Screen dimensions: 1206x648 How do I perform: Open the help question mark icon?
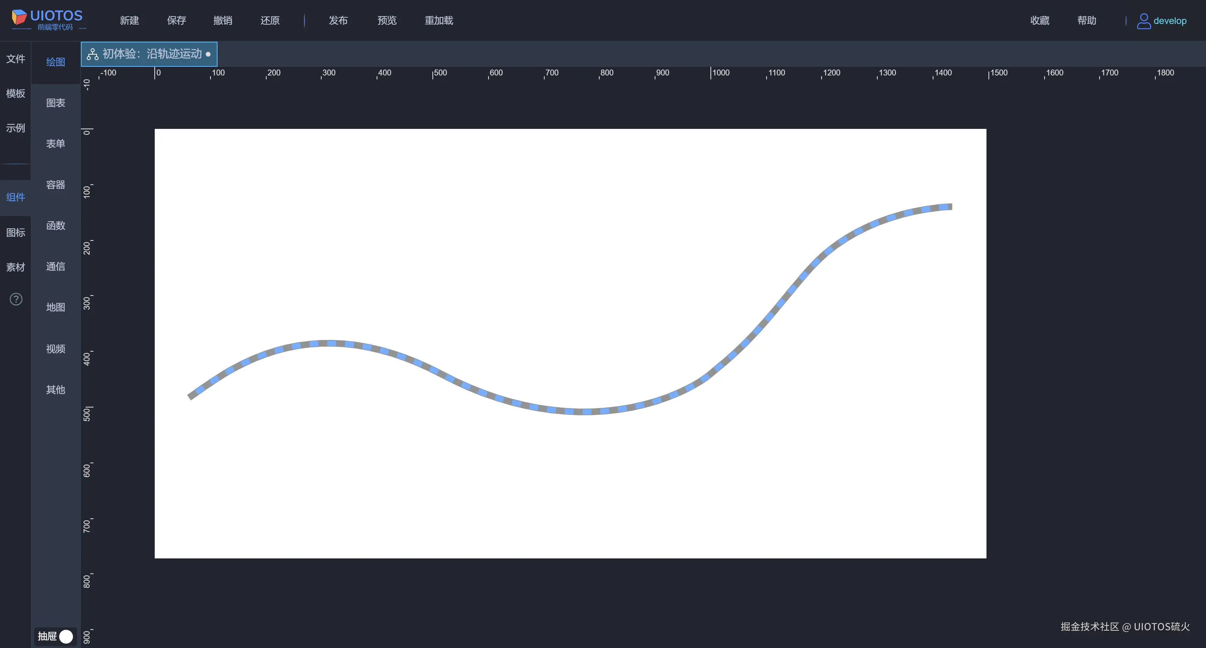[x=16, y=299]
